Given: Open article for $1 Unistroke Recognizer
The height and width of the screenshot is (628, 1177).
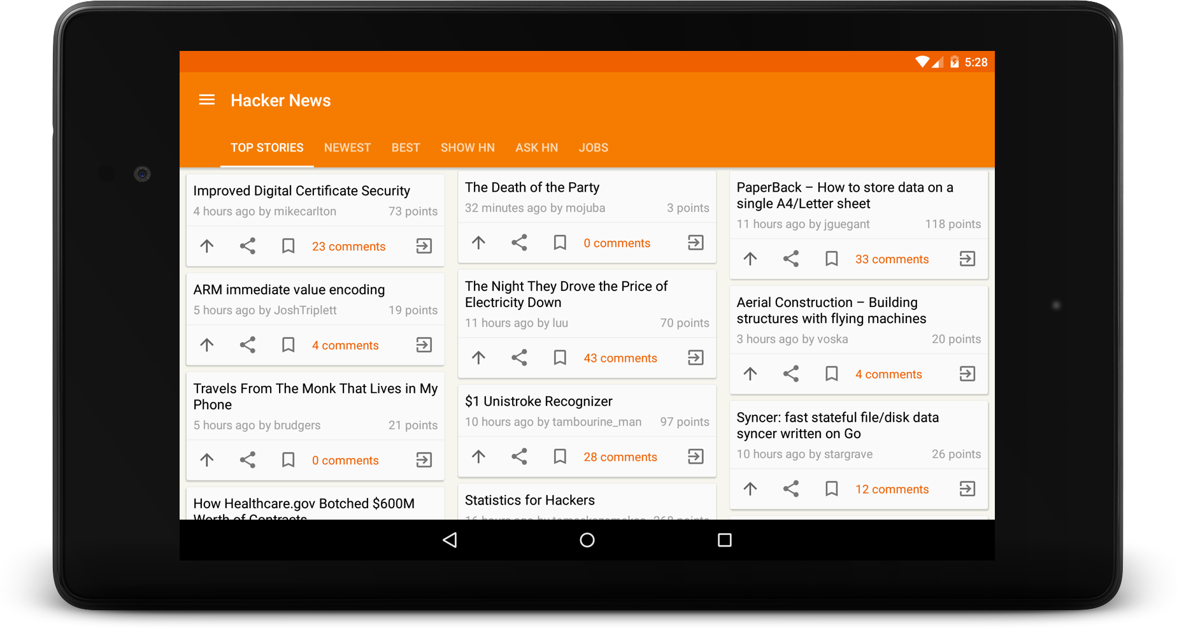Looking at the screenshot, I should coord(696,456).
